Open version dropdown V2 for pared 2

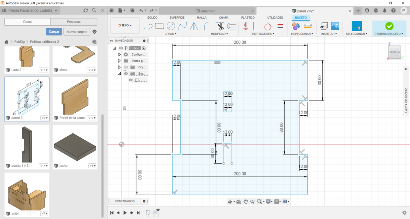click(x=44, y=118)
